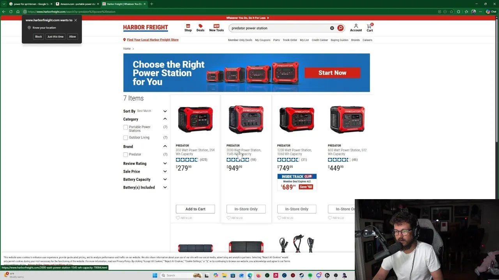The width and height of the screenshot is (499, 280).
Task: Collapse the Category filter section
Action: click(x=165, y=119)
